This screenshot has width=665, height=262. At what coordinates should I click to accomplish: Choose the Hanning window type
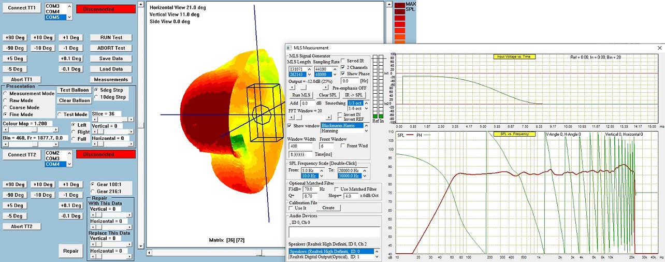click(x=342, y=131)
